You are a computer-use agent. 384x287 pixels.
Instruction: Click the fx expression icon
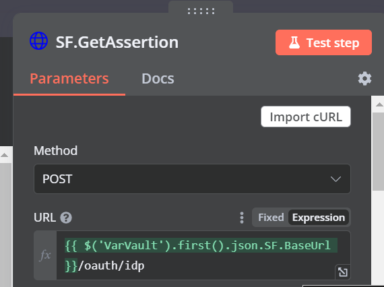(45, 255)
